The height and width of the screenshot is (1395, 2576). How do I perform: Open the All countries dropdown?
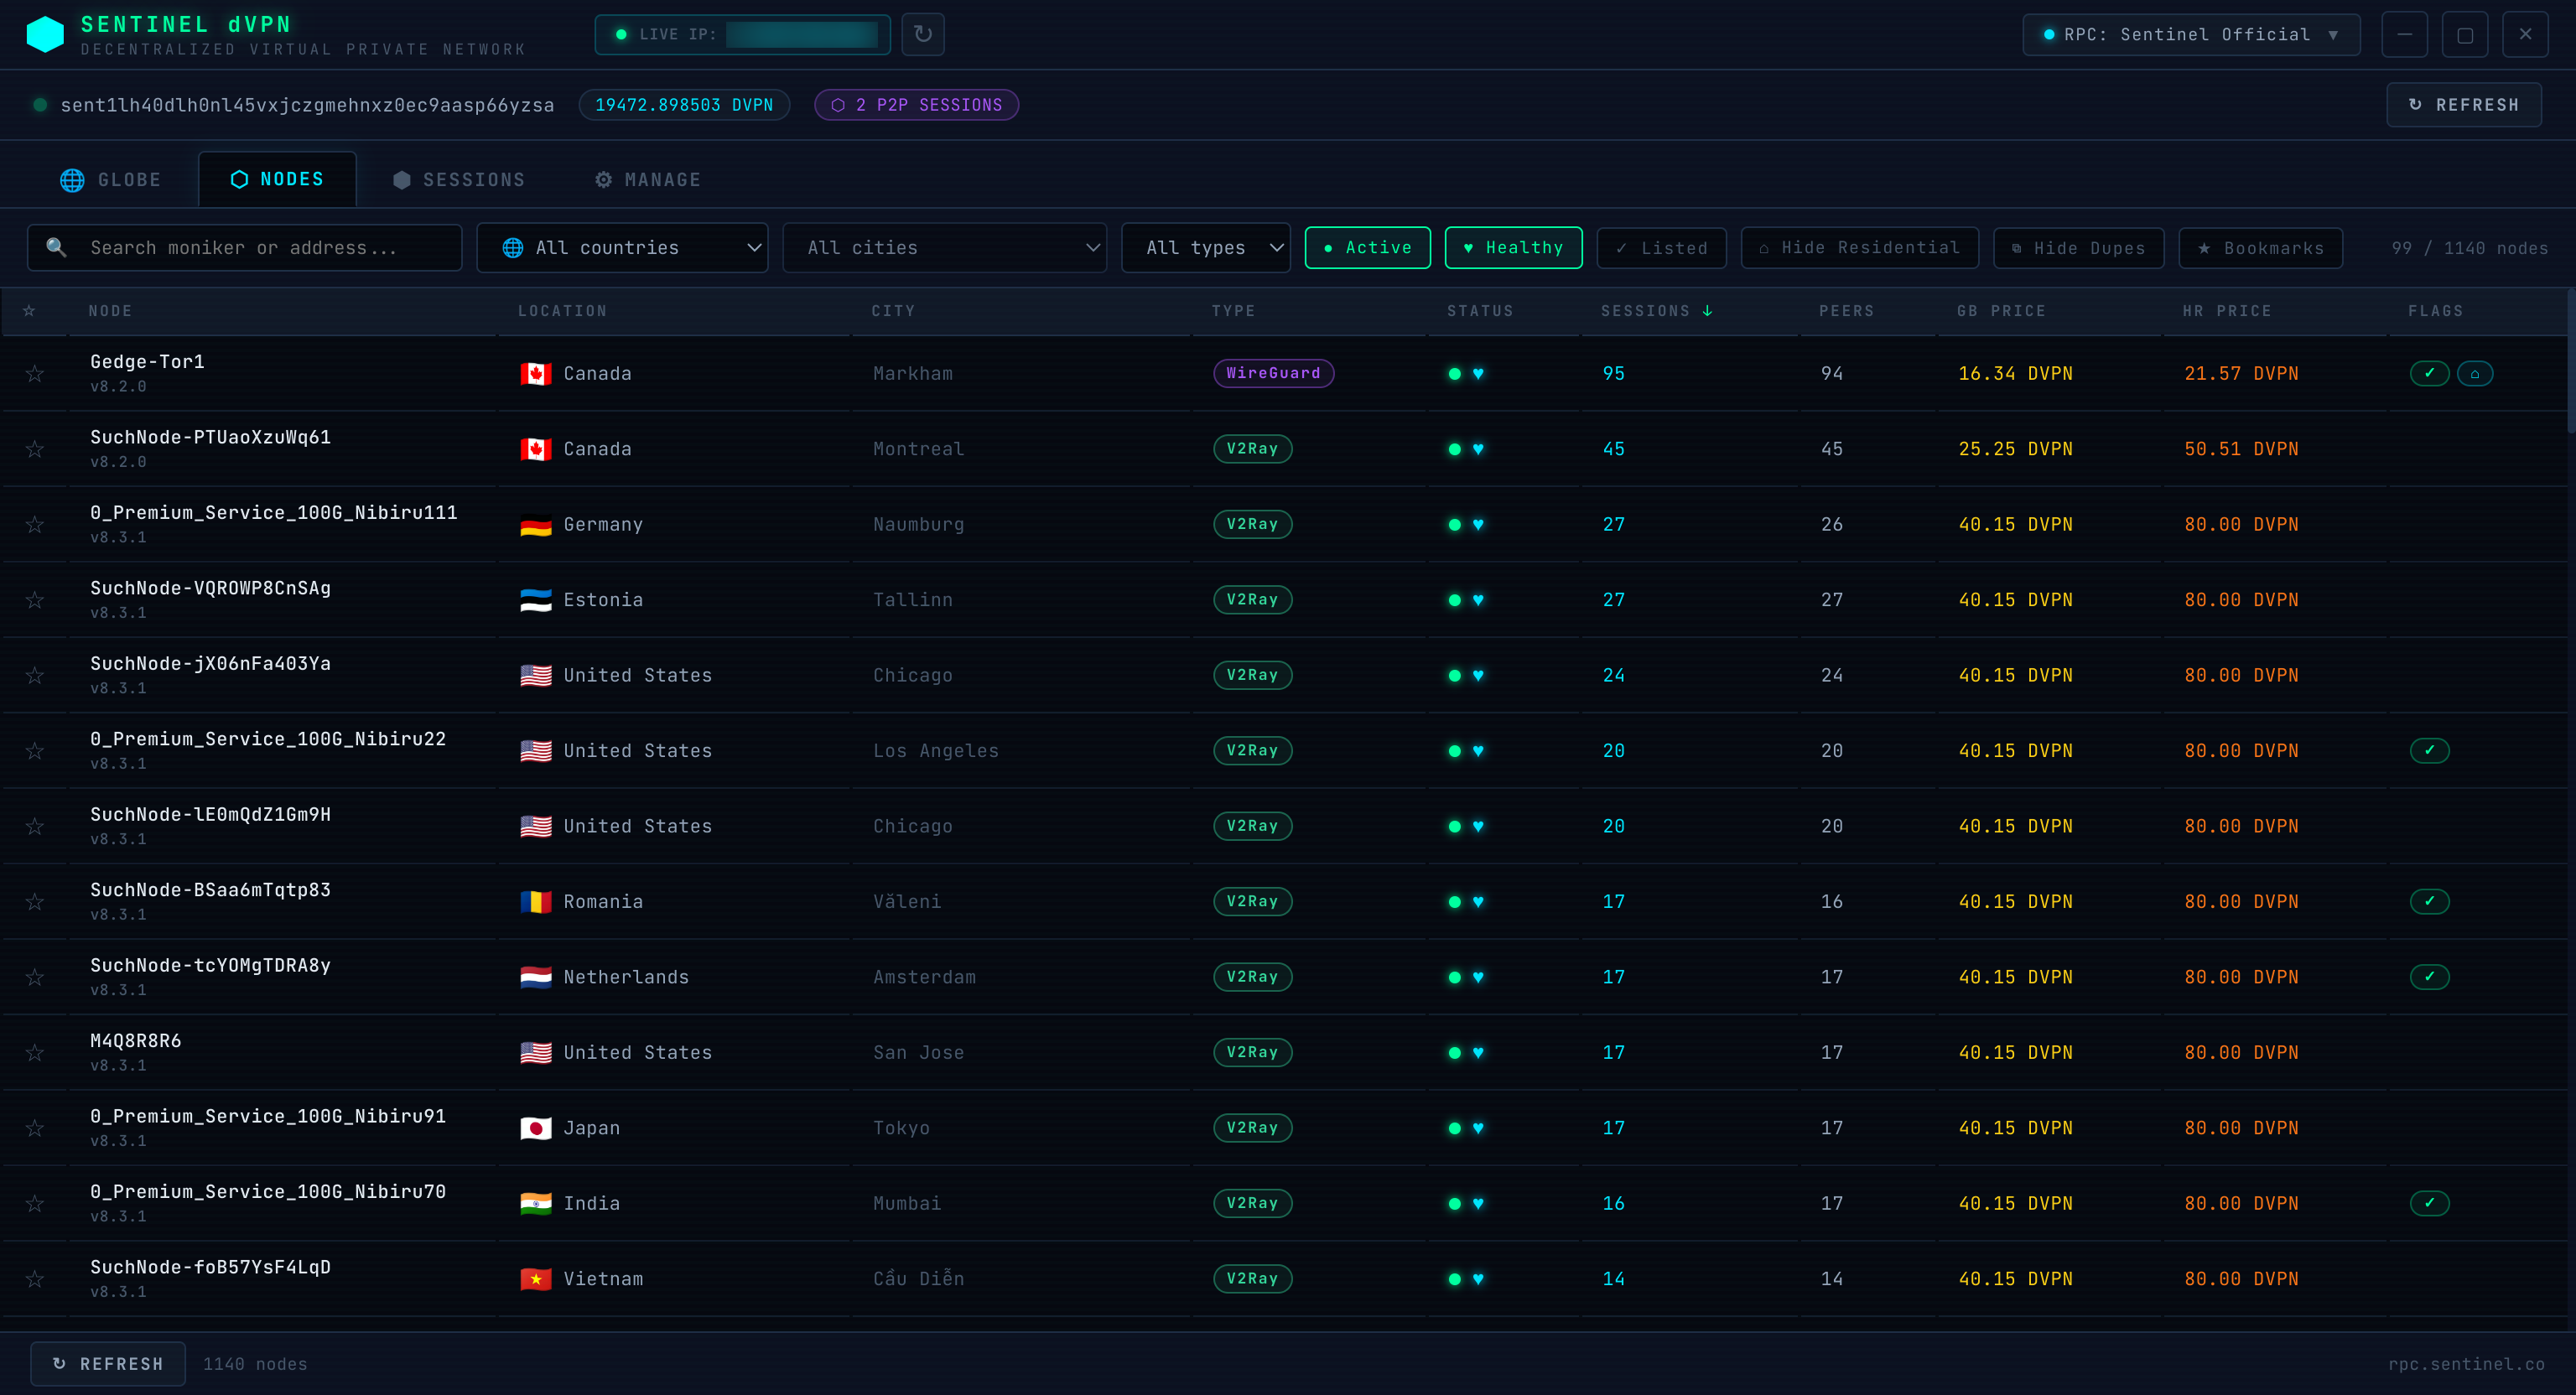coord(622,247)
